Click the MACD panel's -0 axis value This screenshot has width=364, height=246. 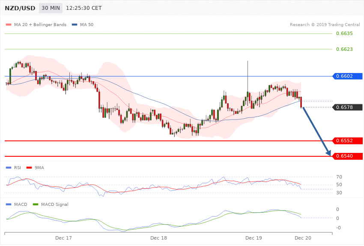point(338,228)
